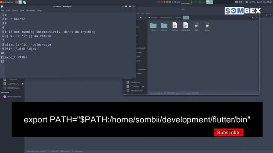Open the cache folder in file manager
The image size is (273, 153).
point(153,27)
